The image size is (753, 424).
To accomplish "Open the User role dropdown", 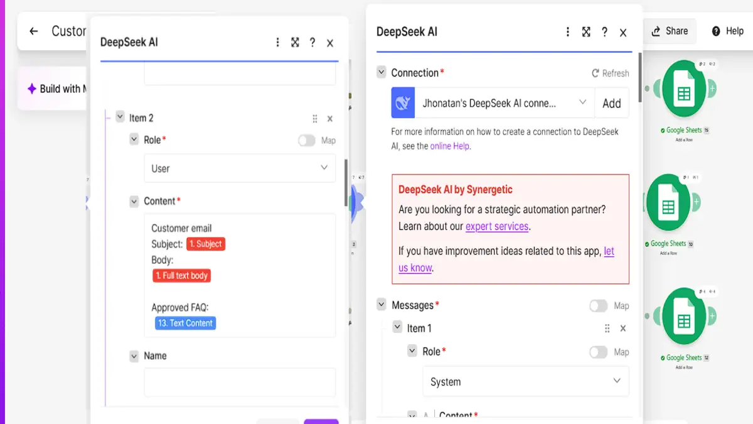I will [x=240, y=168].
